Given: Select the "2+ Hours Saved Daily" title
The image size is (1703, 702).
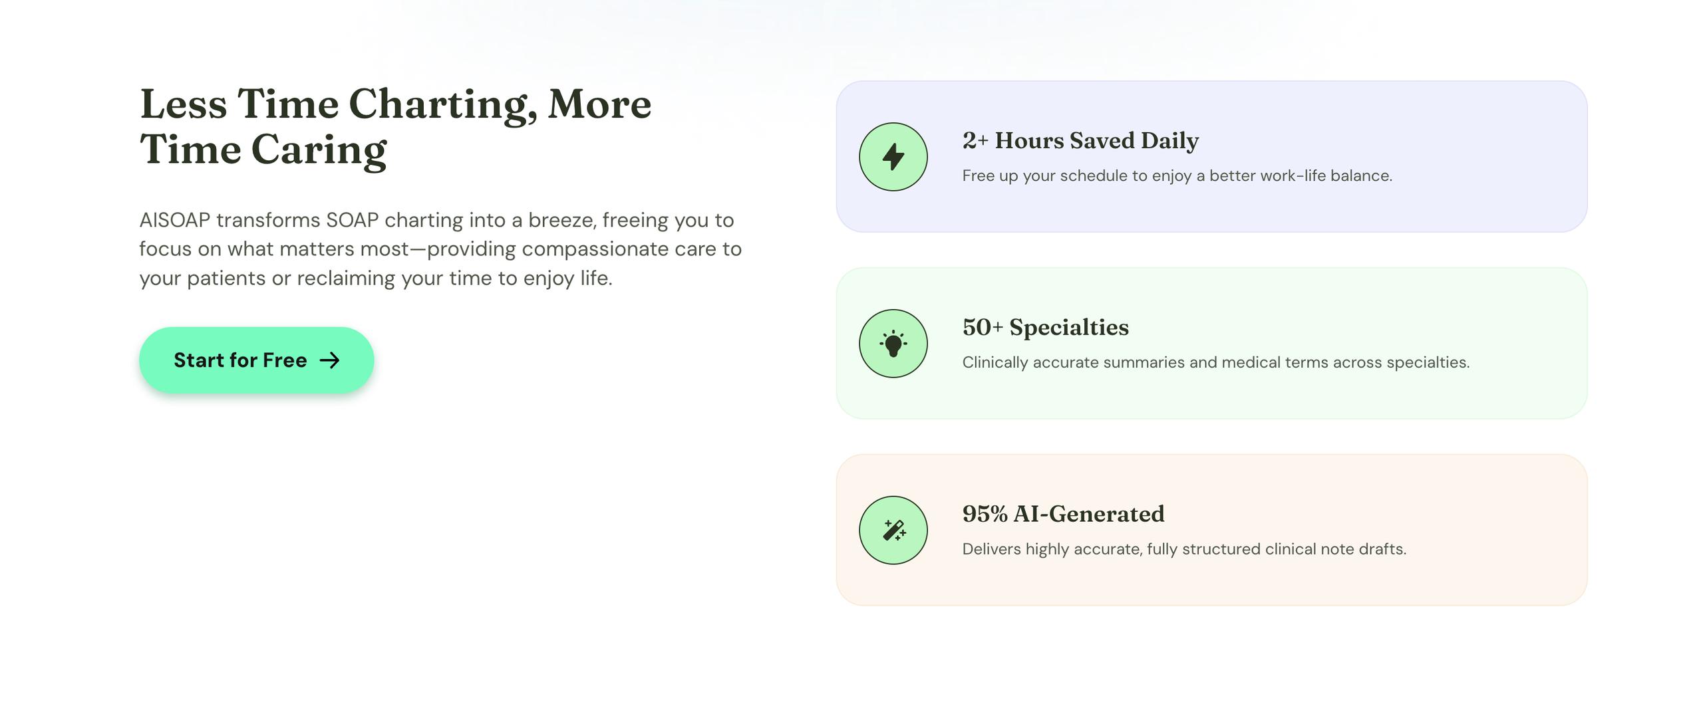Looking at the screenshot, I should tap(1080, 141).
